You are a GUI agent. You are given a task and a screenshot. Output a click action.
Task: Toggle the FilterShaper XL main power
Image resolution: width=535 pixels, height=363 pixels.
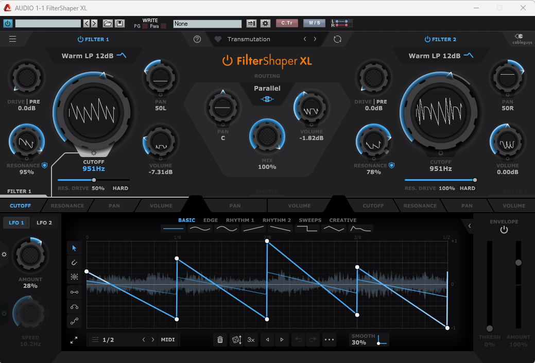click(x=227, y=61)
